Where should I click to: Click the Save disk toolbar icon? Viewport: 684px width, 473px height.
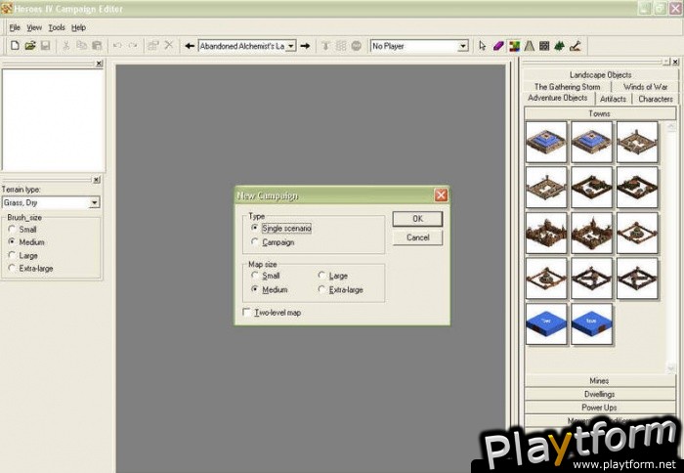pyautogui.click(x=45, y=45)
